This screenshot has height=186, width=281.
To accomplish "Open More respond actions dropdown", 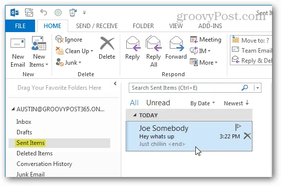I will tap(204, 63).
